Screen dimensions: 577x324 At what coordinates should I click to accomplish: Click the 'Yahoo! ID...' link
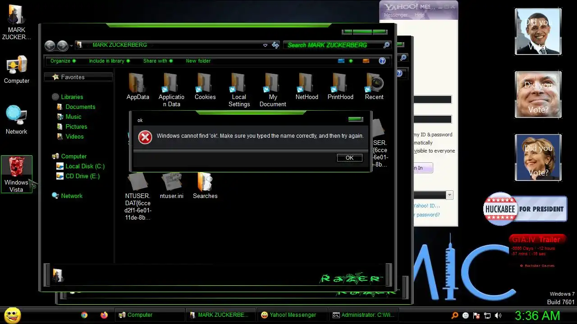[x=426, y=206]
